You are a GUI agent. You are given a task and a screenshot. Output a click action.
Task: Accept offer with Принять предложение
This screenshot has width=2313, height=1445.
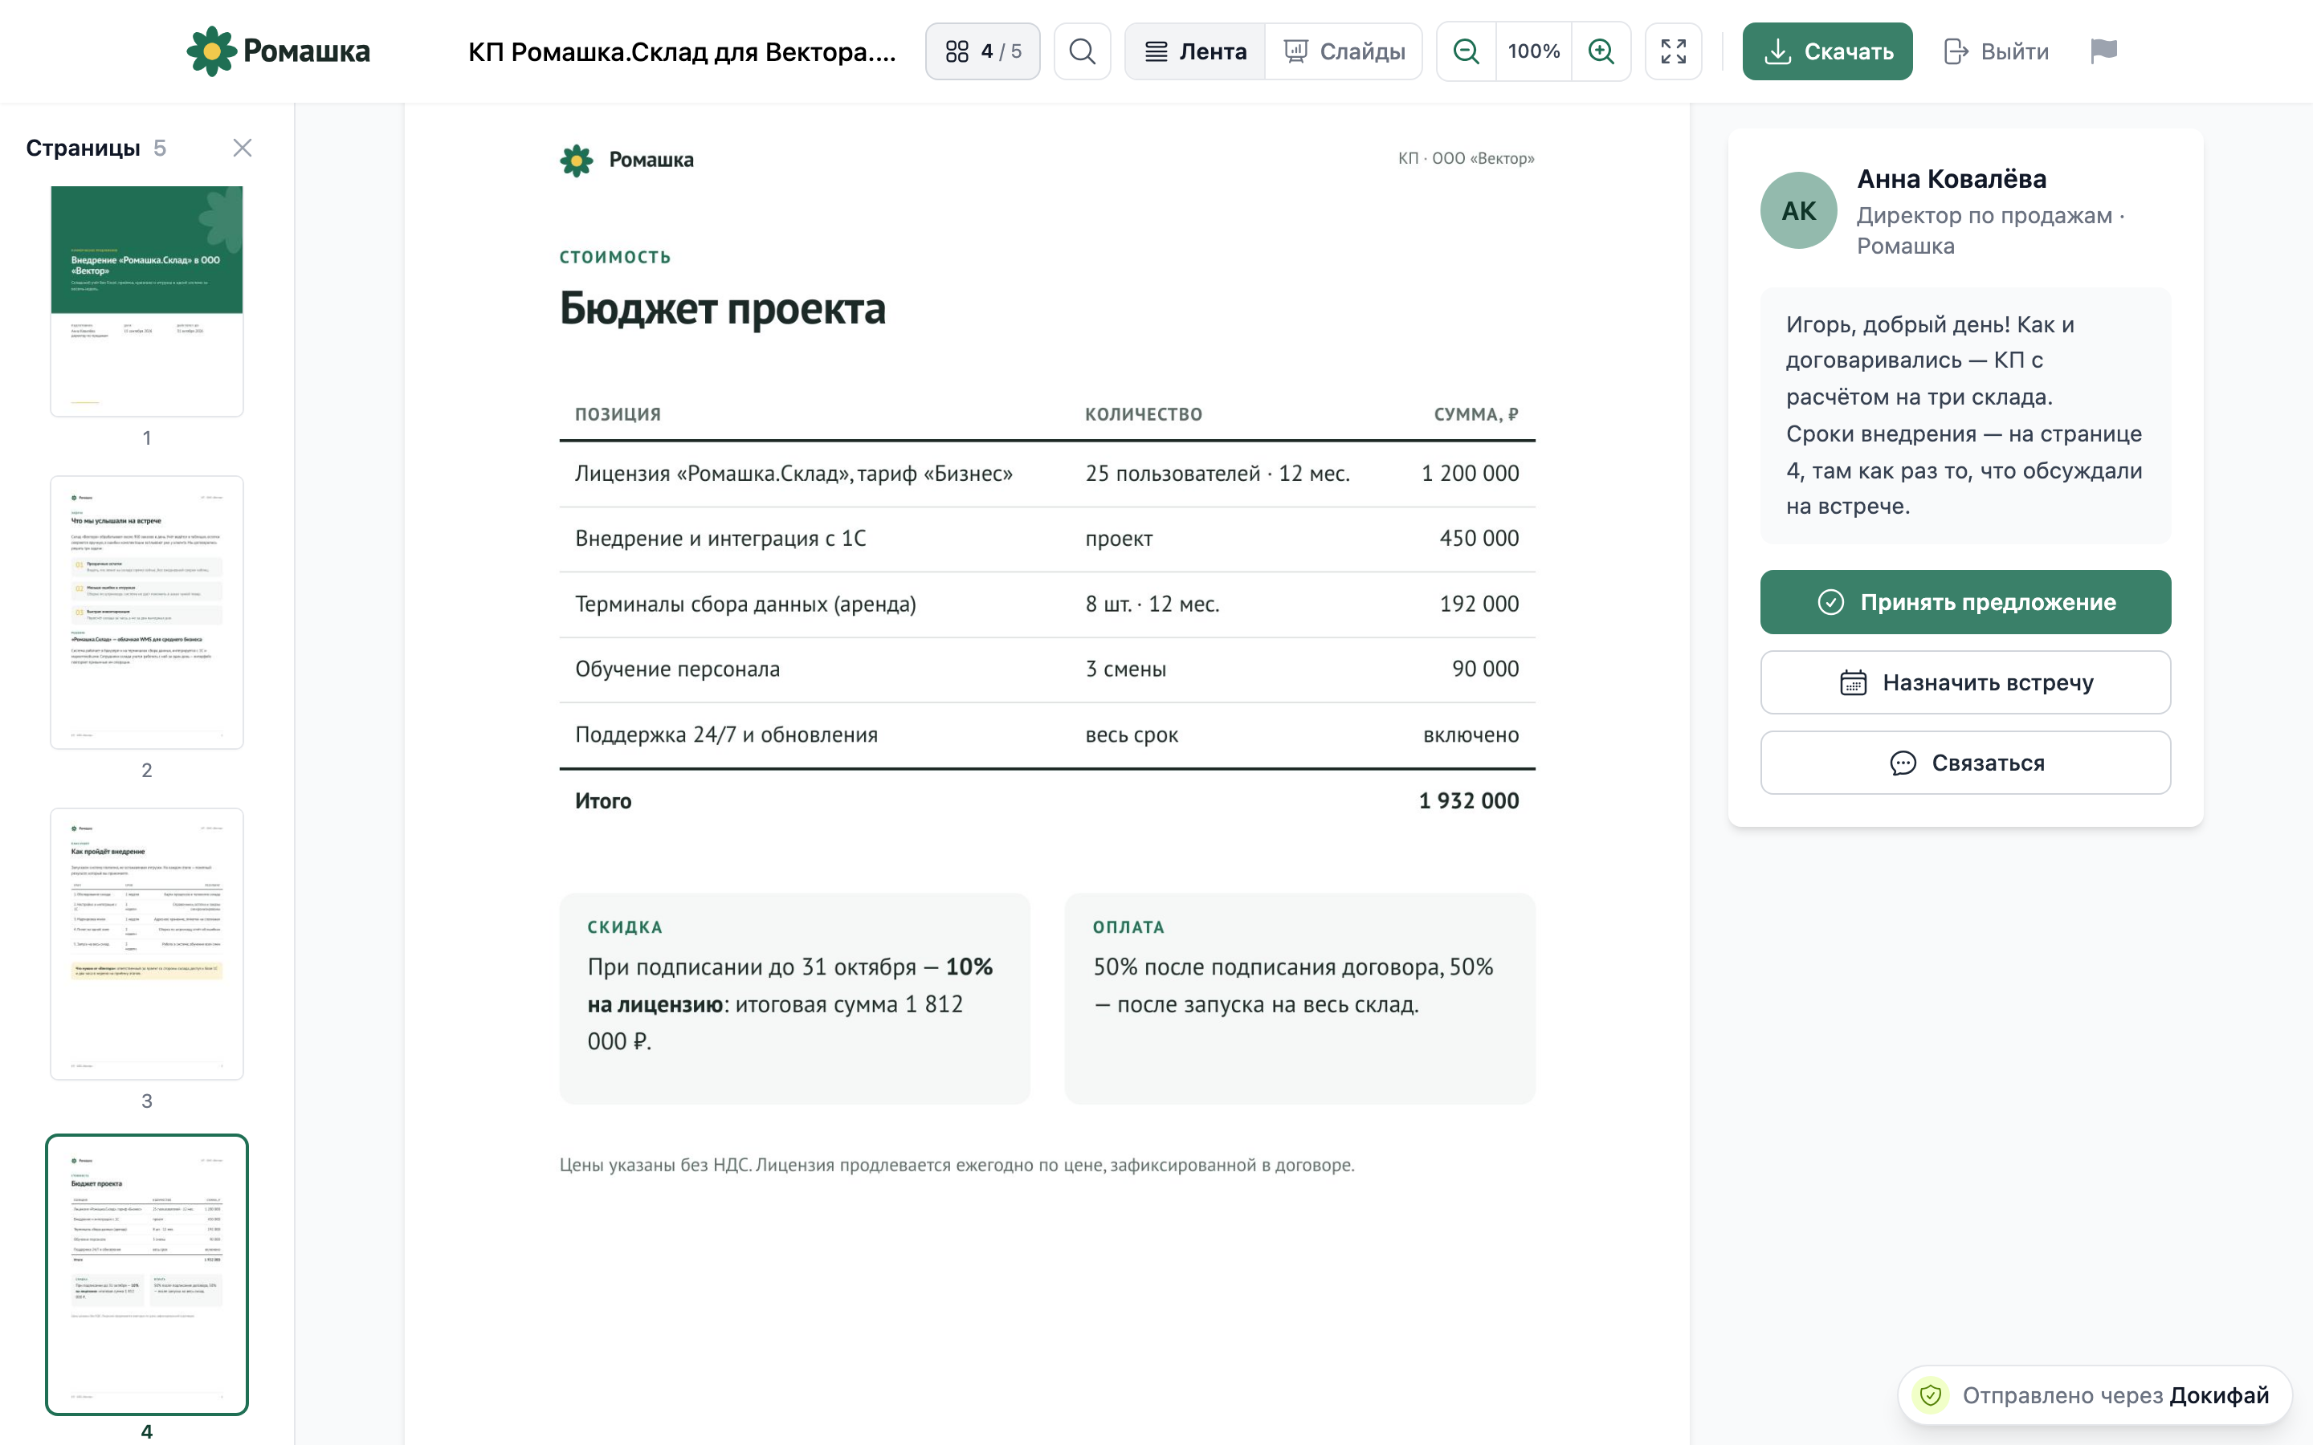click(x=1966, y=602)
